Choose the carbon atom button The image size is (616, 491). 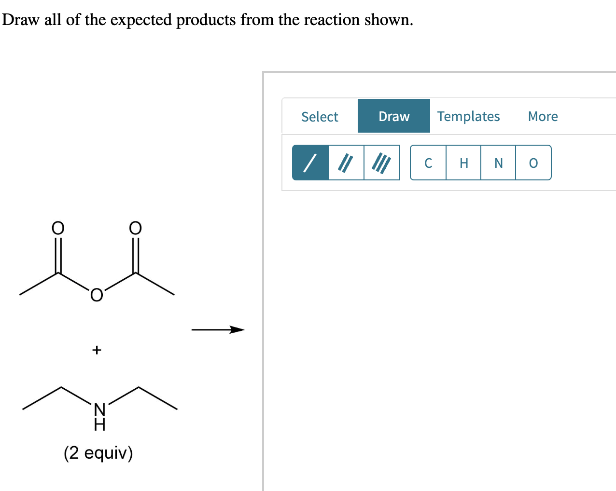pos(428,163)
